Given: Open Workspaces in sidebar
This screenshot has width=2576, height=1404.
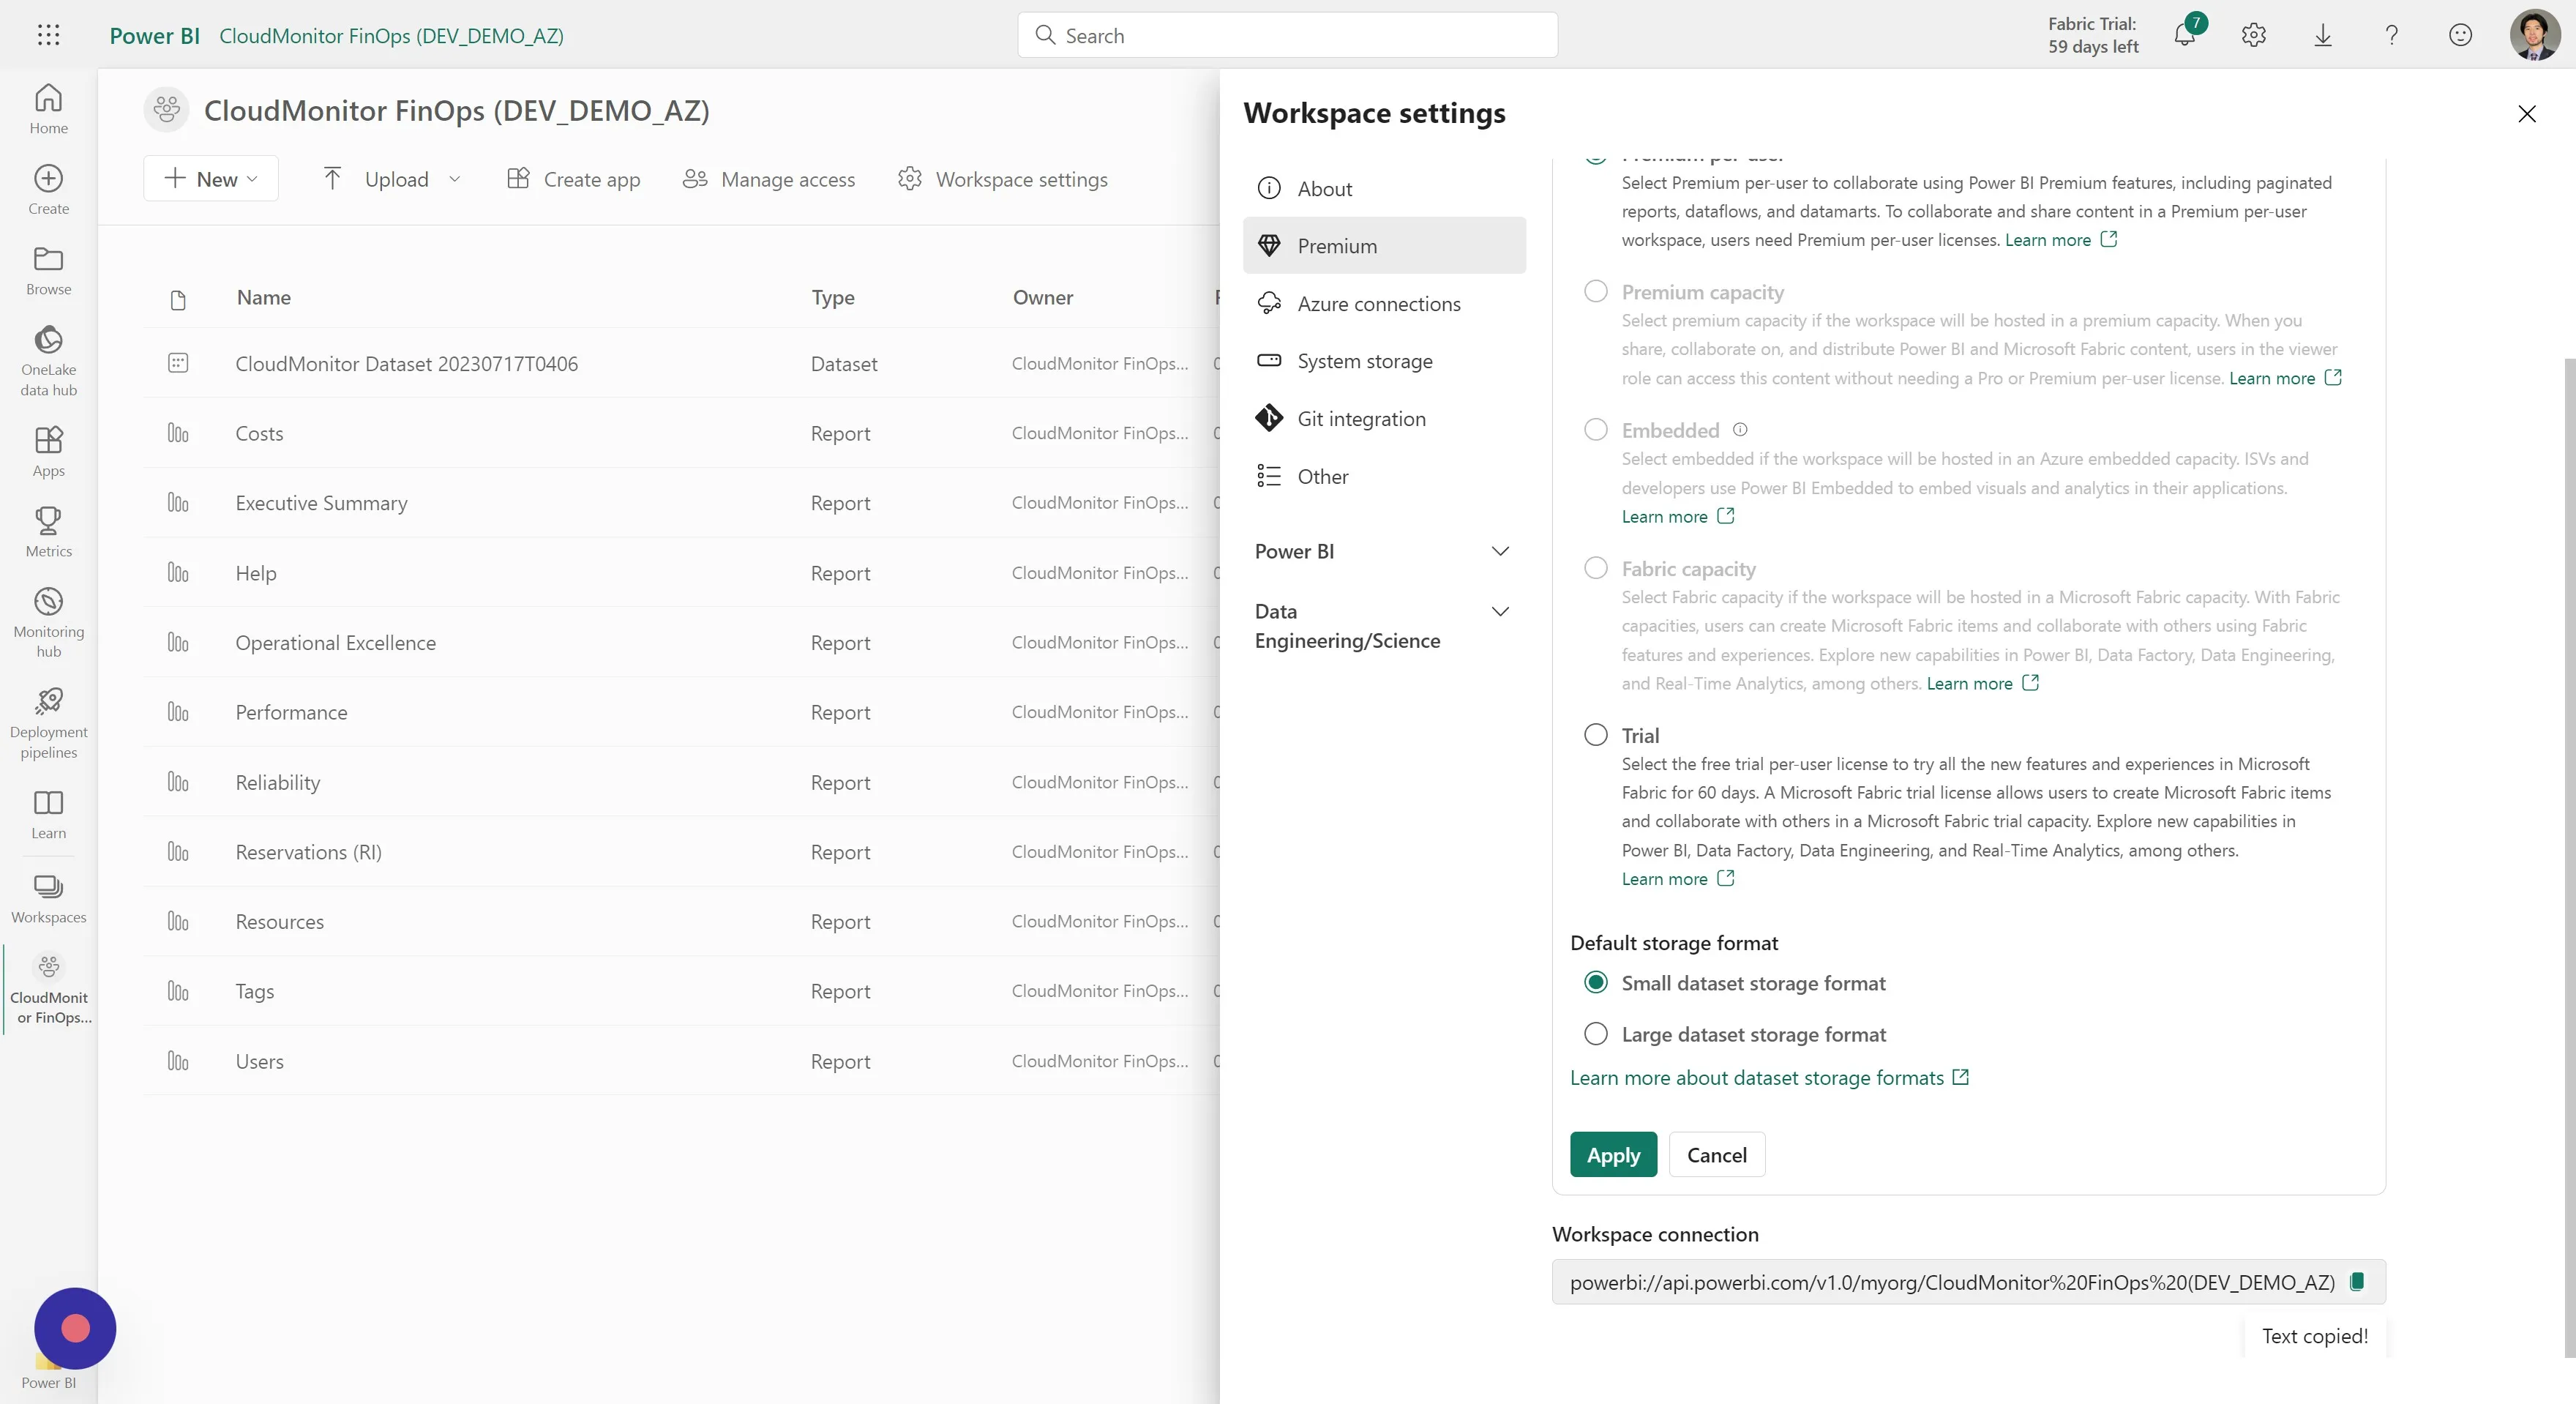Looking at the screenshot, I should tap(48, 899).
